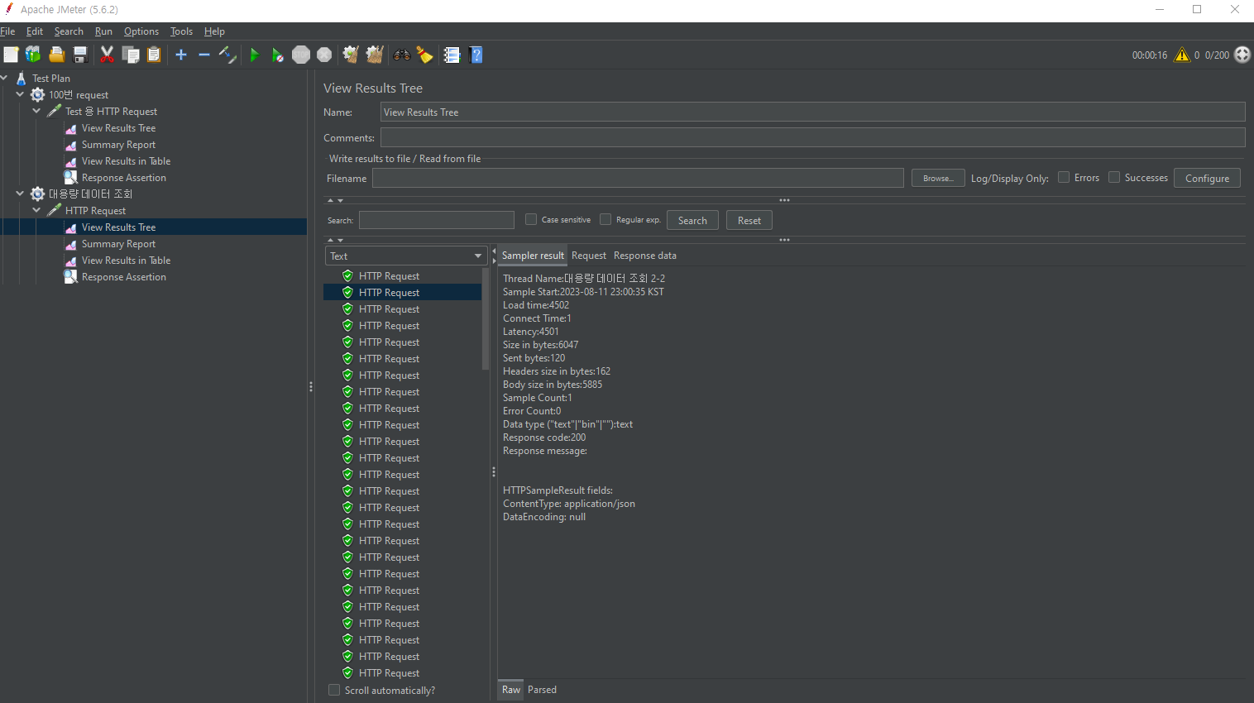Click the Comments input field

tap(812, 137)
